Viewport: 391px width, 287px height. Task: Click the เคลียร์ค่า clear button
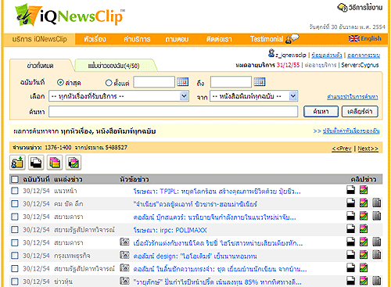360,112
